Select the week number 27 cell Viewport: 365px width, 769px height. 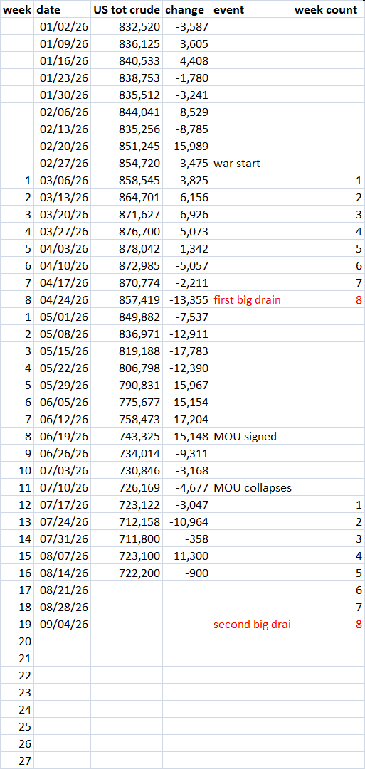(18, 761)
